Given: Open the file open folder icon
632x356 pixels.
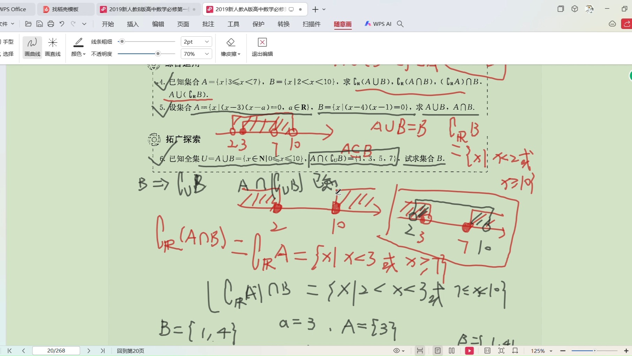Looking at the screenshot, I should [29, 24].
